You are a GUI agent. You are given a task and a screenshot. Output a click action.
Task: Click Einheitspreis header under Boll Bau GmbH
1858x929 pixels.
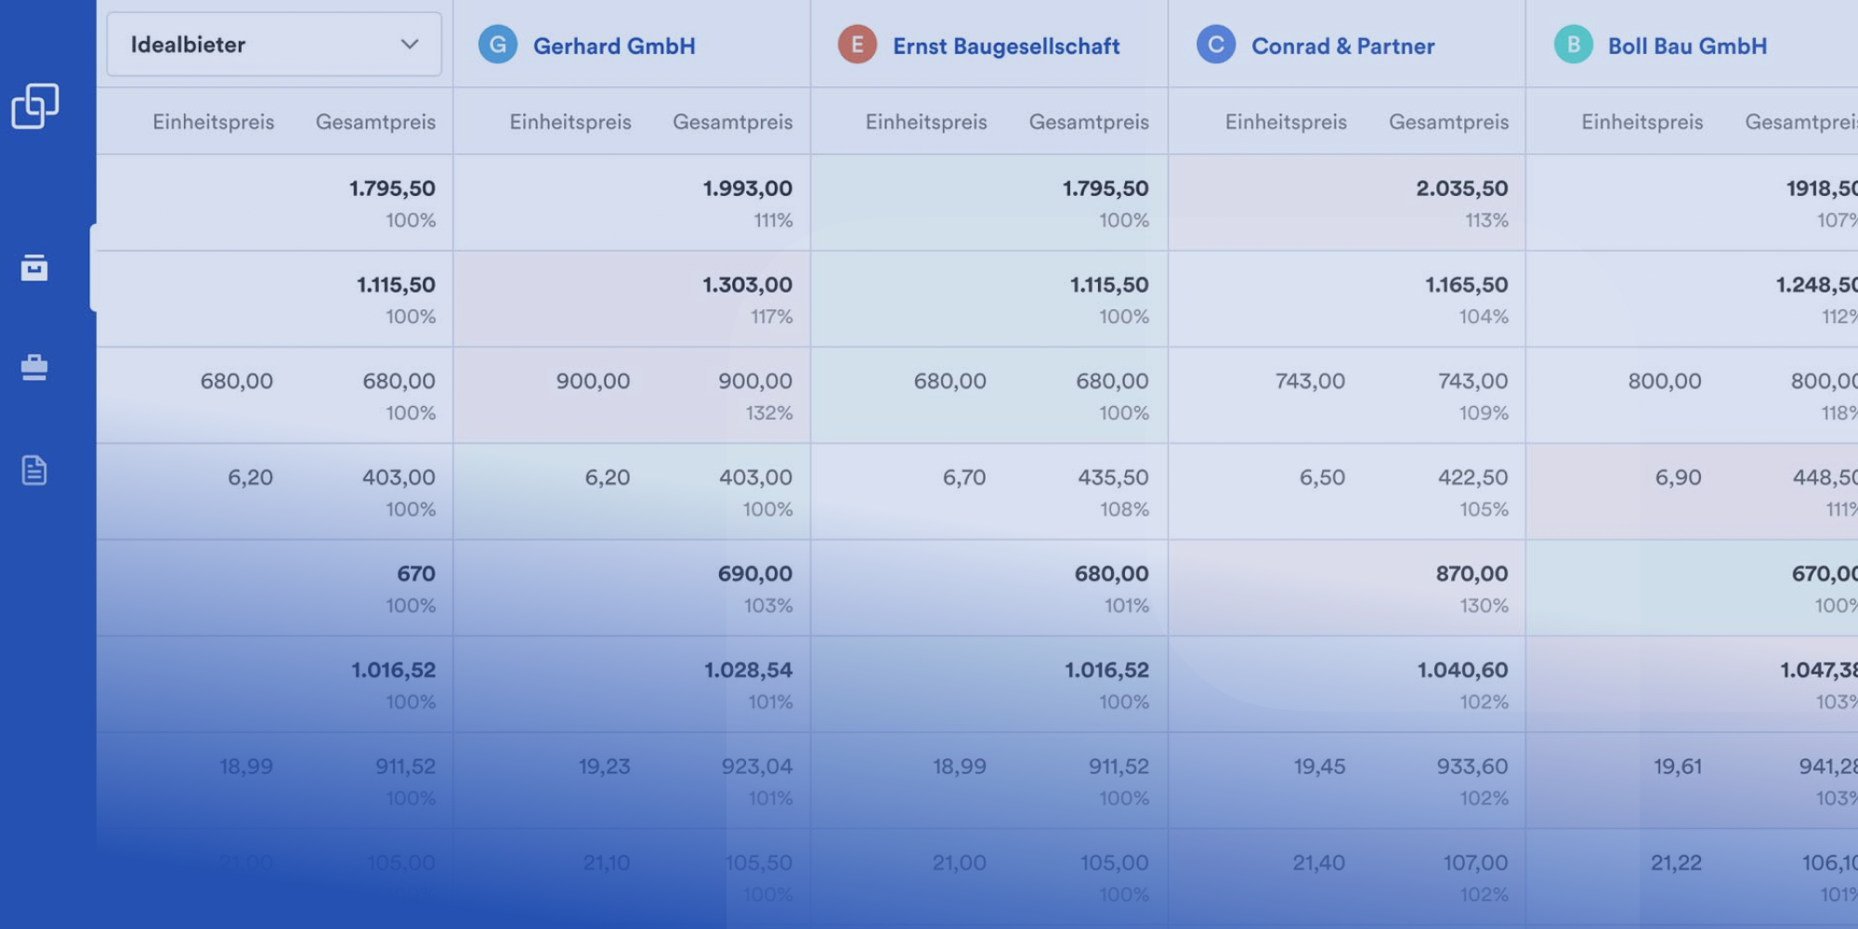pyautogui.click(x=1642, y=122)
